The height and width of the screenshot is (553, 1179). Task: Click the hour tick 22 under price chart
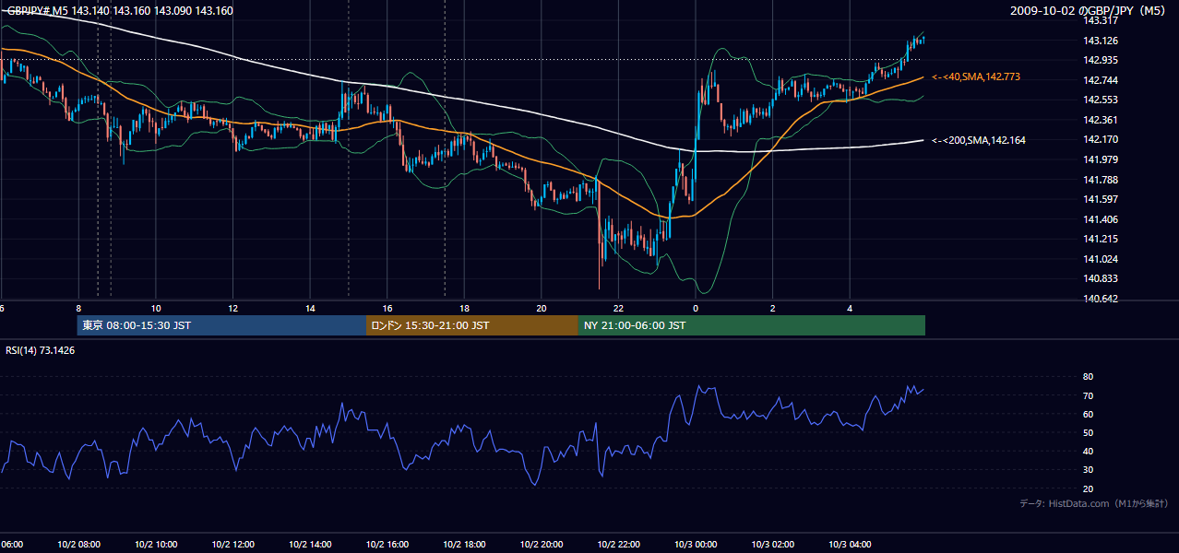tap(618, 309)
